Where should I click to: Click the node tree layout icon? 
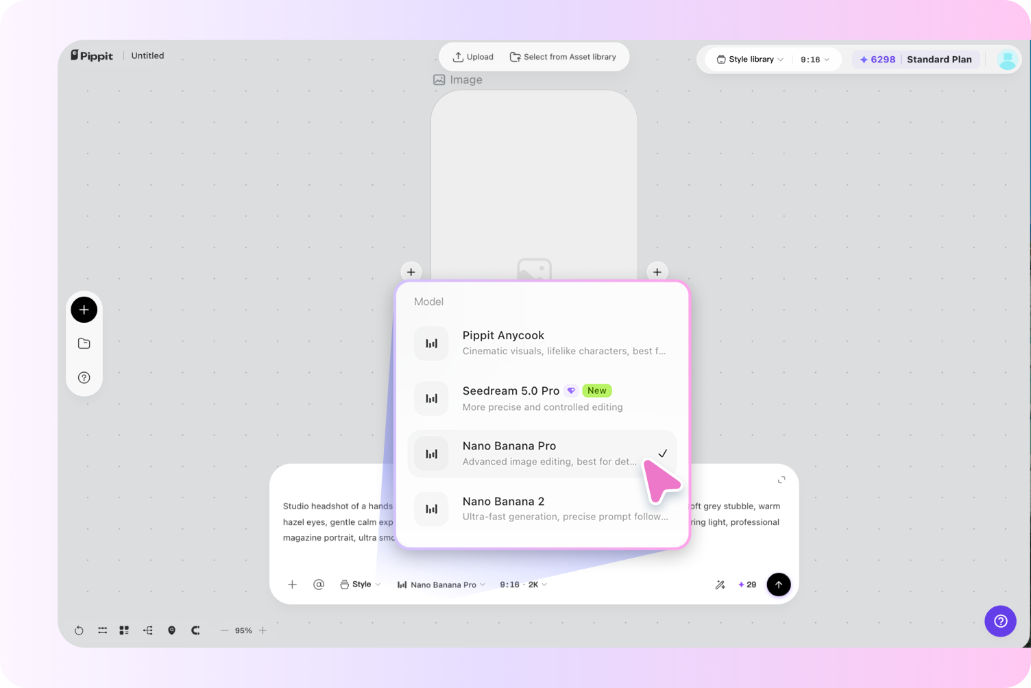tap(147, 630)
